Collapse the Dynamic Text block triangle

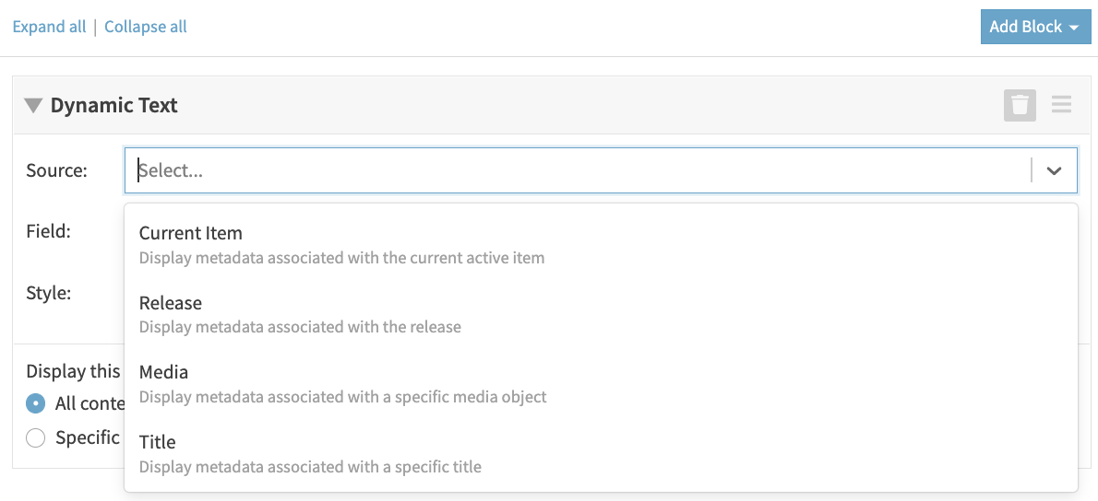pos(33,106)
